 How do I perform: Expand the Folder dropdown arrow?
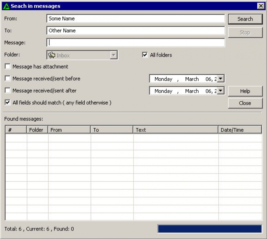114,55
